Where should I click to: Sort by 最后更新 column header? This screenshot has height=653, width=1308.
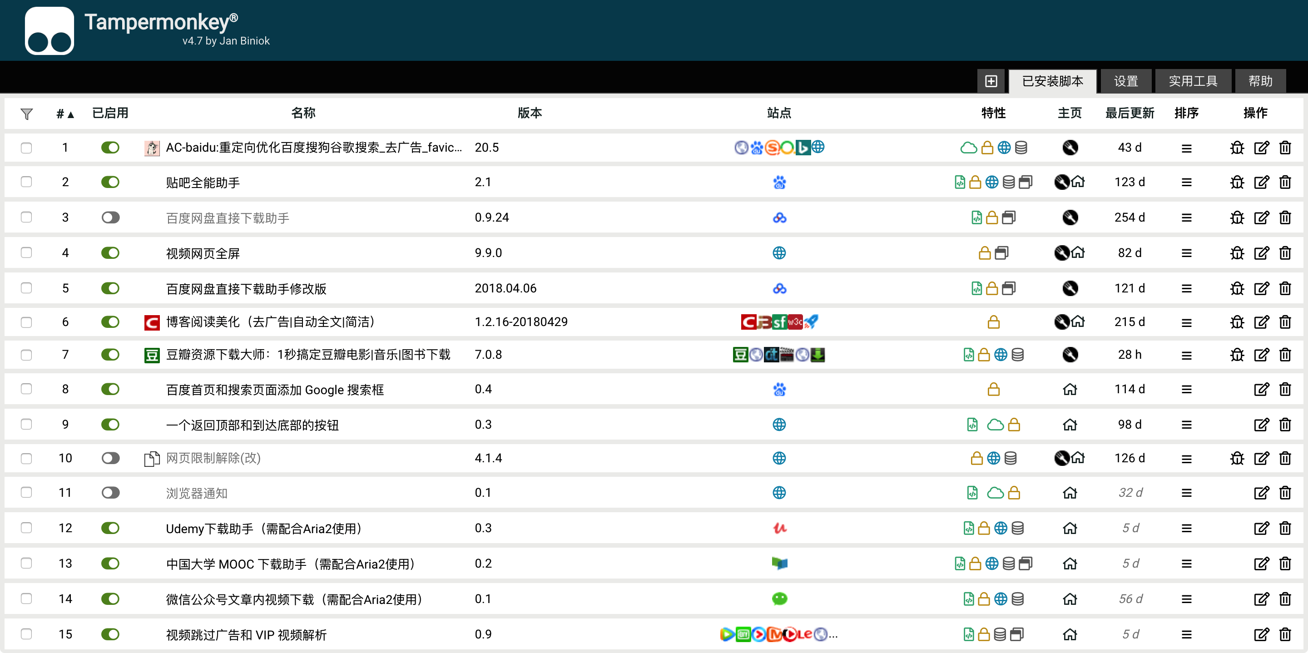(1129, 113)
